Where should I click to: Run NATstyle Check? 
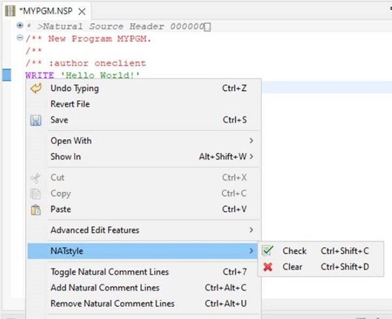click(321, 251)
